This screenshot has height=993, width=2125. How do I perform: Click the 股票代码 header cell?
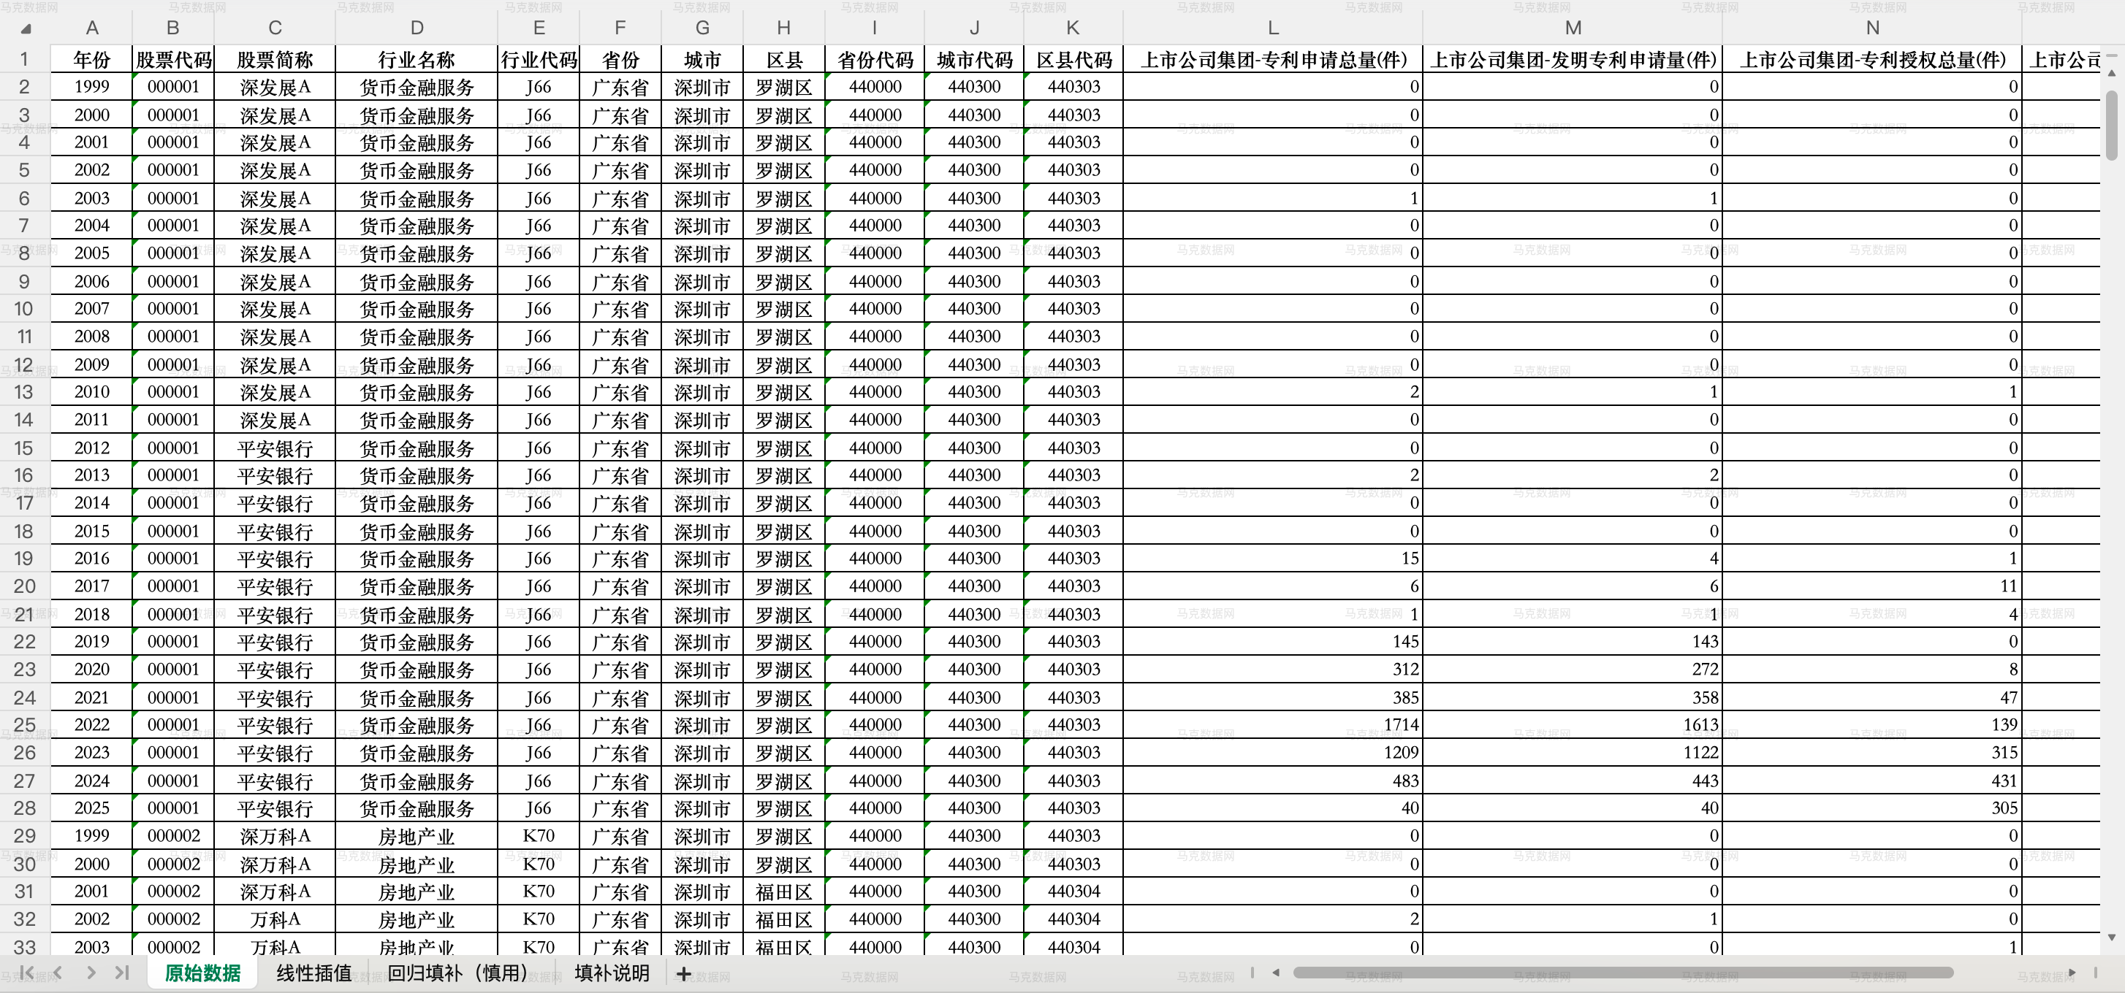(x=173, y=59)
